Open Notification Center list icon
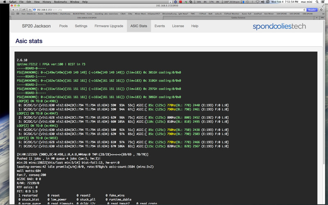This screenshot has height=205, width=328. click(323, 2)
